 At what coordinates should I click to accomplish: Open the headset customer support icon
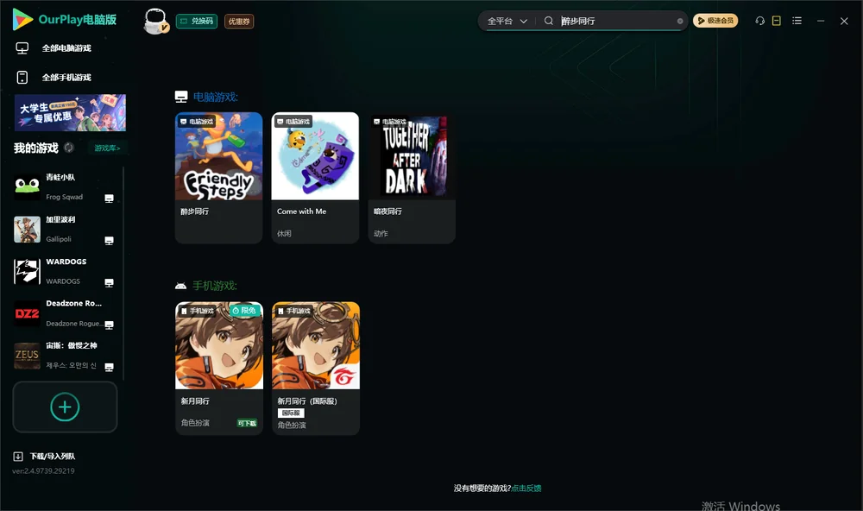[x=760, y=21]
